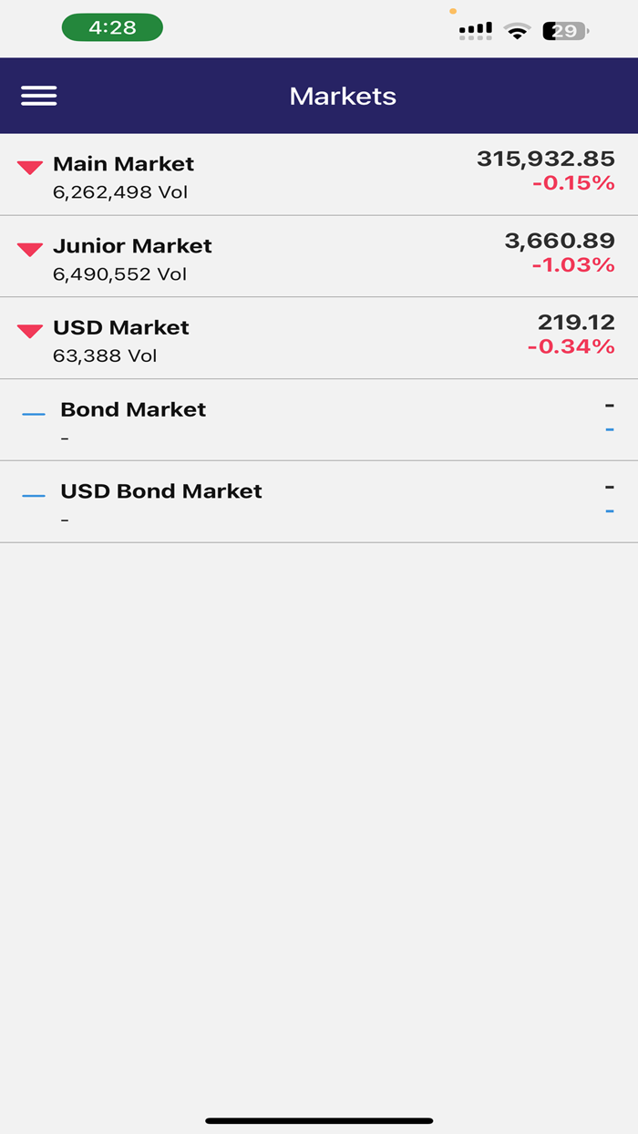Tap the green time pill showing 4:28
Image resolution: width=638 pixels, height=1134 pixels.
[112, 27]
